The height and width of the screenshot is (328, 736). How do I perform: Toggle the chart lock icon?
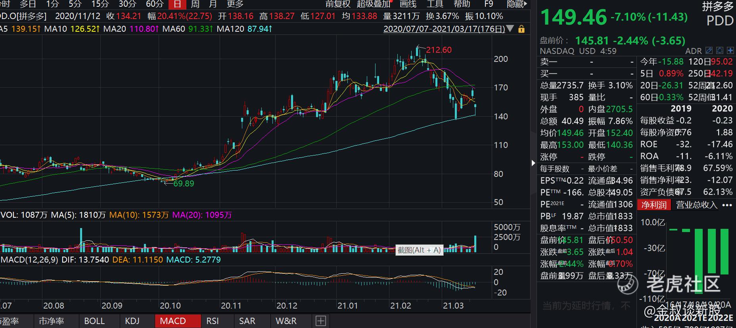521,29
